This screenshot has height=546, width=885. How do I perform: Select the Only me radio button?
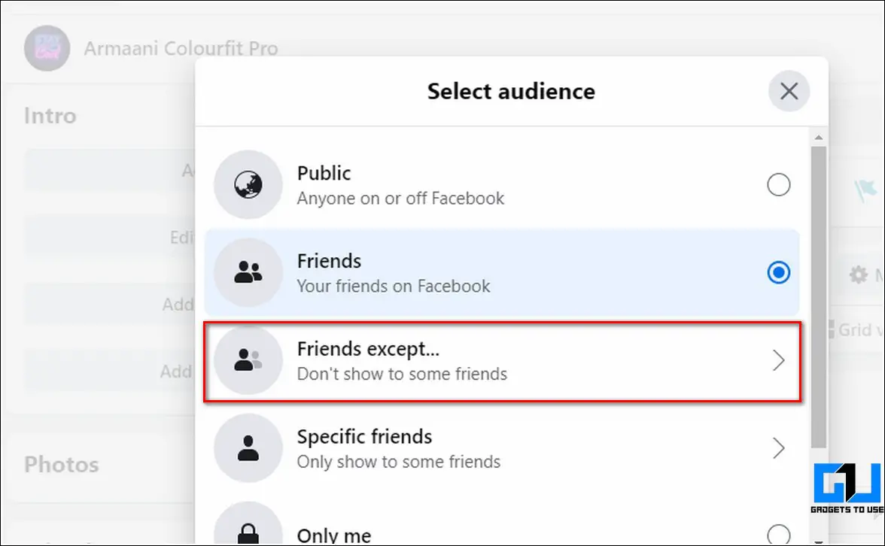pyautogui.click(x=778, y=534)
